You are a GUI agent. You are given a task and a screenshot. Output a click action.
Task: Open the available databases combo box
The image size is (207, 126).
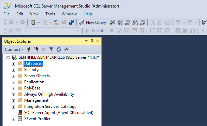tap(53, 31)
